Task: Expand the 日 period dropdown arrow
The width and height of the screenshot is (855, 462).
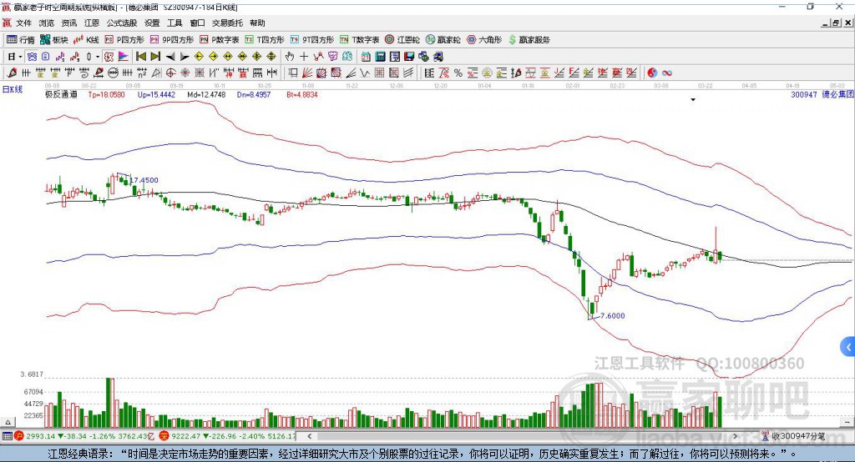Action: (20, 57)
